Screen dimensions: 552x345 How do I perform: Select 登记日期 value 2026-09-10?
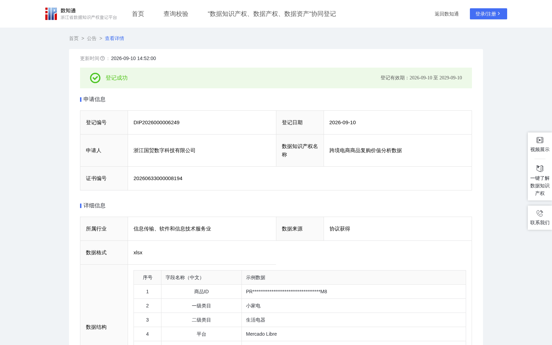point(343,122)
